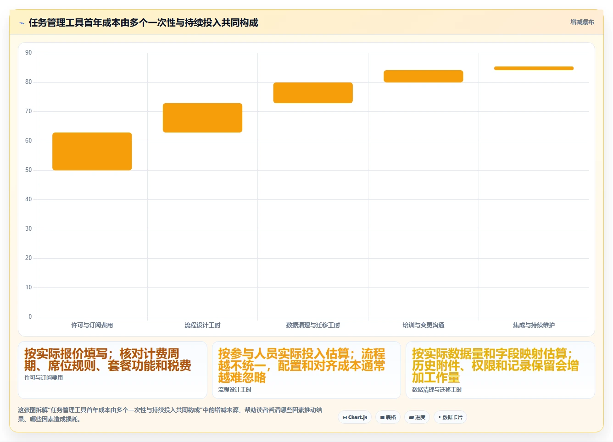This screenshot has width=613, height=442.
Task: Select the 表格 chip
Action: coord(388,417)
